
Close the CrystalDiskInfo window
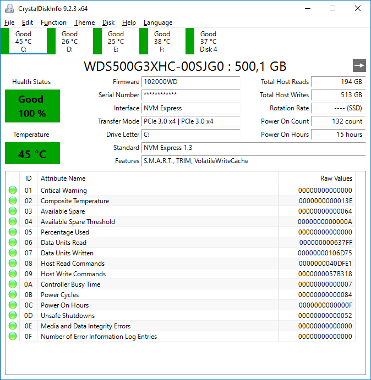[x=358, y=8]
